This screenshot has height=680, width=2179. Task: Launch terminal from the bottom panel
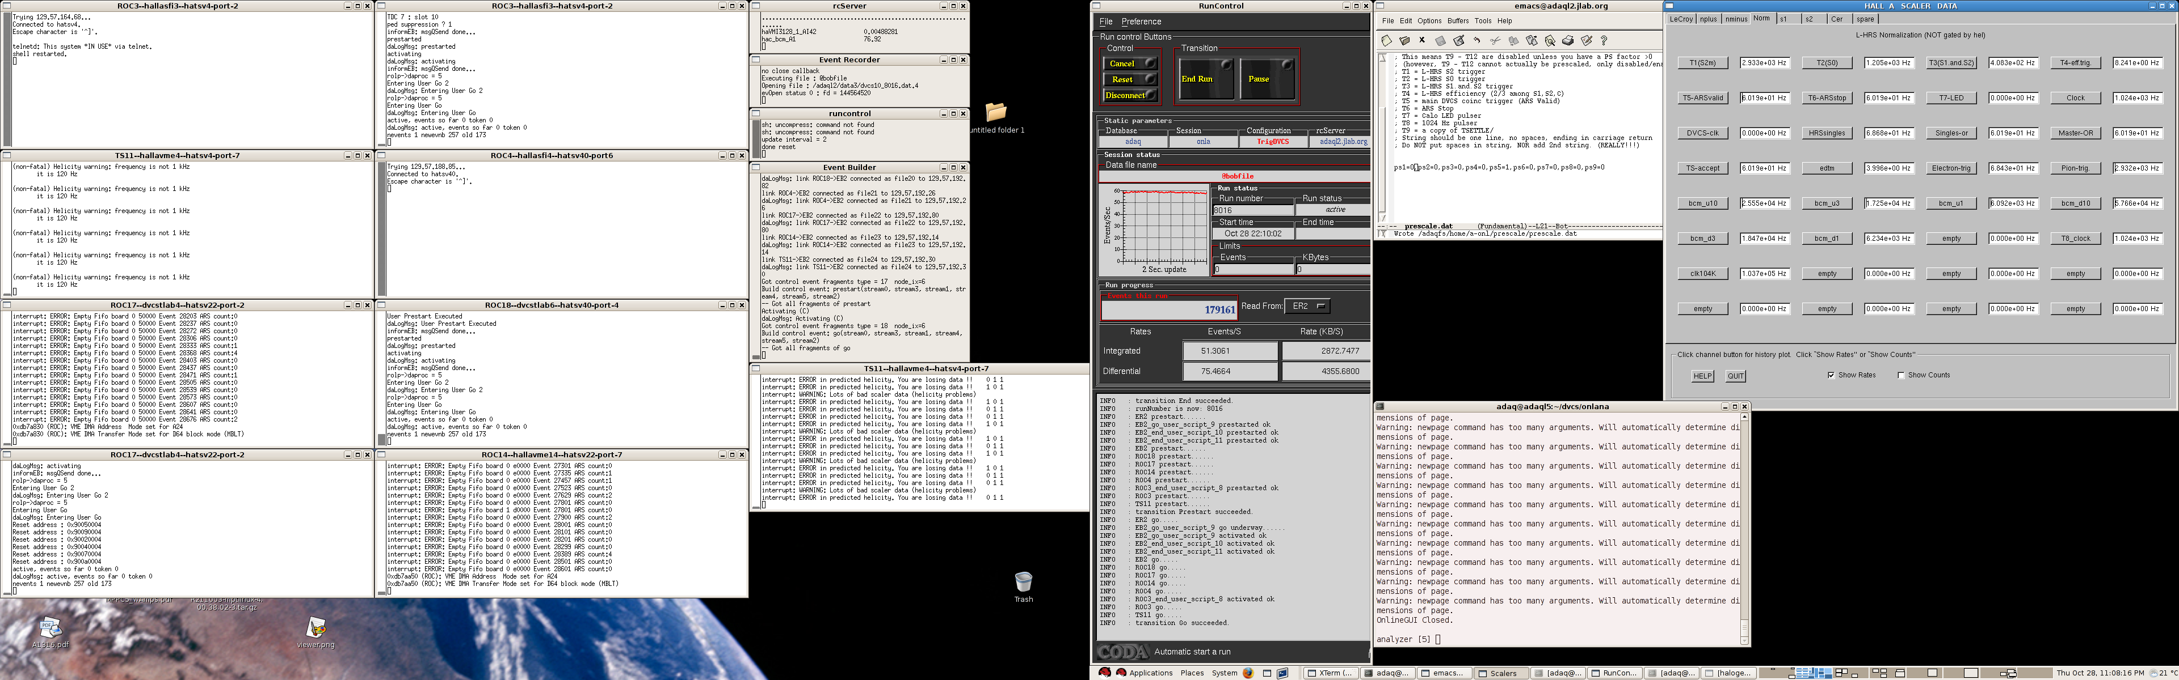[x=1282, y=673]
